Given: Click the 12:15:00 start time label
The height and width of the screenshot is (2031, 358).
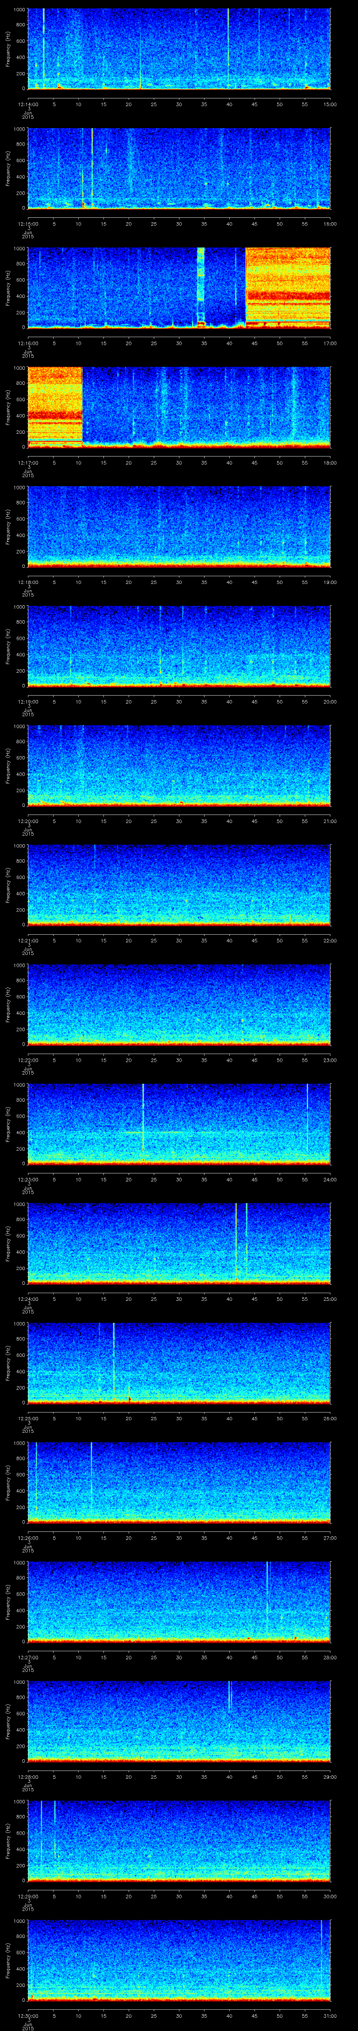Looking at the screenshot, I should pyautogui.click(x=28, y=224).
